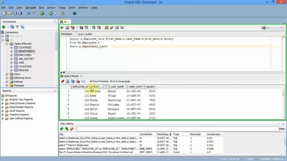Sort by the HIRE_DATE column header
287x161 pixels.
click(135, 87)
